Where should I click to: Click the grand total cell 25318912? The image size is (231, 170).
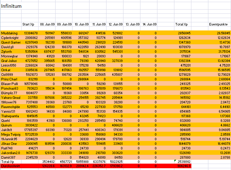[184, 162]
